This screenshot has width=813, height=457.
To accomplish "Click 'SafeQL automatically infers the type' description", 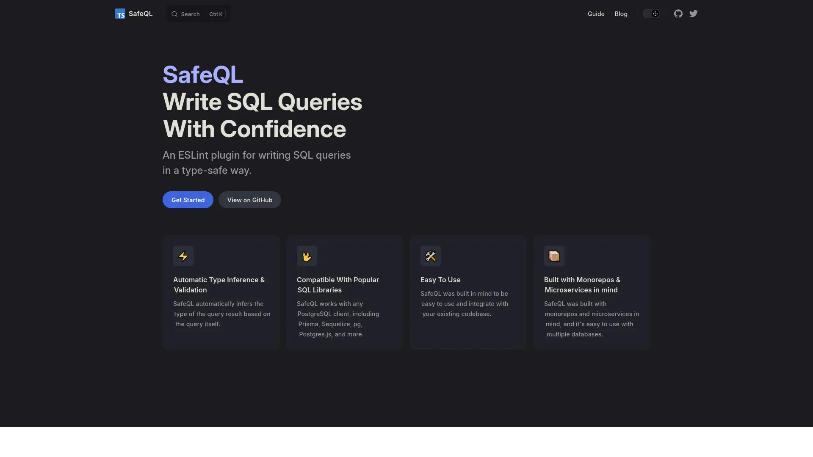I will [x=222, y=314].
